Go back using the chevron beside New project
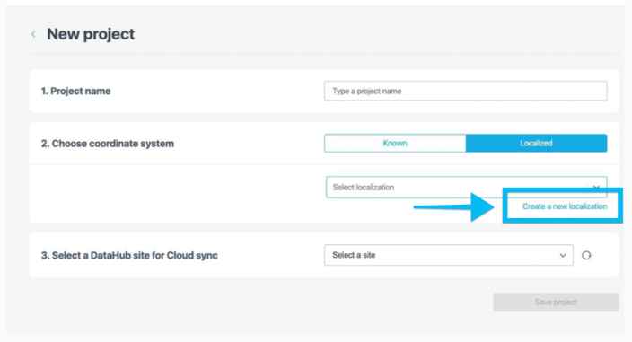Viewport: 632px width, 342px height. point(33,34)
